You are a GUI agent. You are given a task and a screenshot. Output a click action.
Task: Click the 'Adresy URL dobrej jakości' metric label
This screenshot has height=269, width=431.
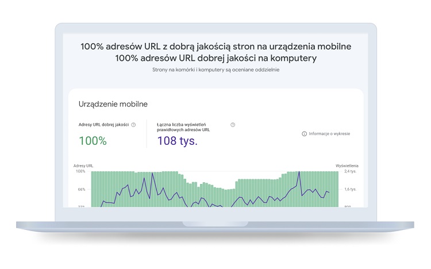(103, 125)
